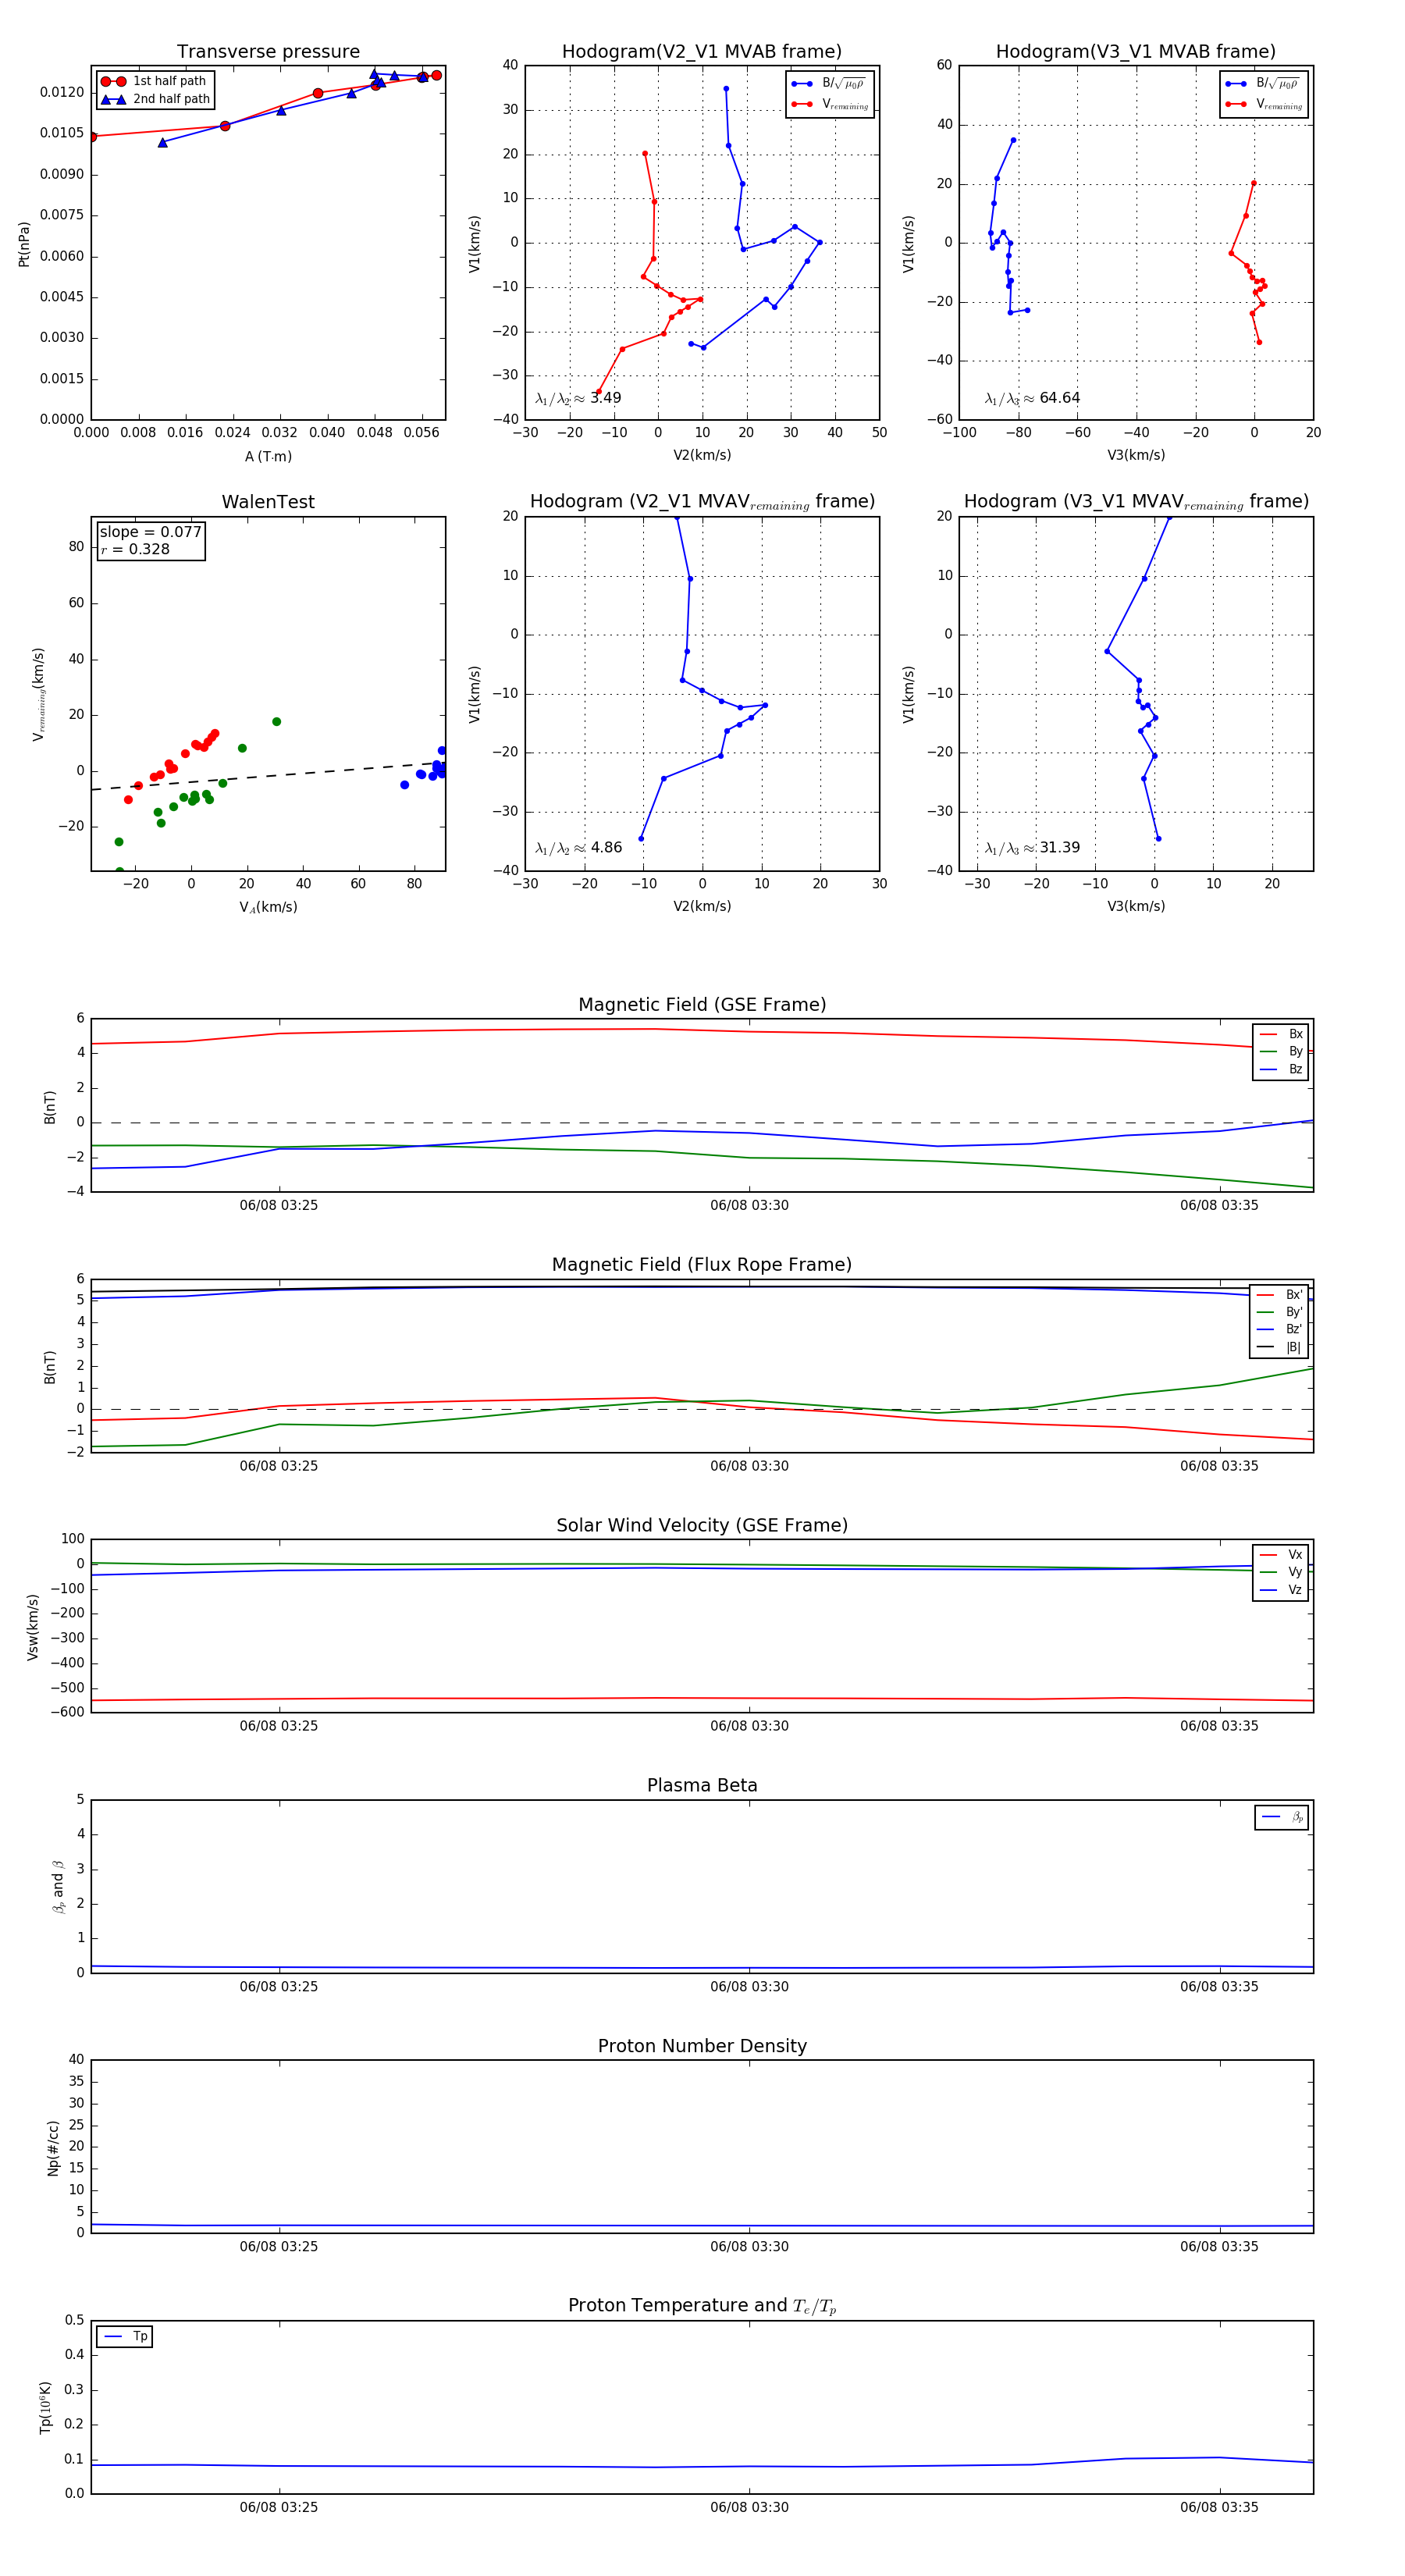Click "Hodogram(V2_V1 MVAB frame)" title
The width and height of the screenshot is (1405, 2576).
(x=702, y=52)
